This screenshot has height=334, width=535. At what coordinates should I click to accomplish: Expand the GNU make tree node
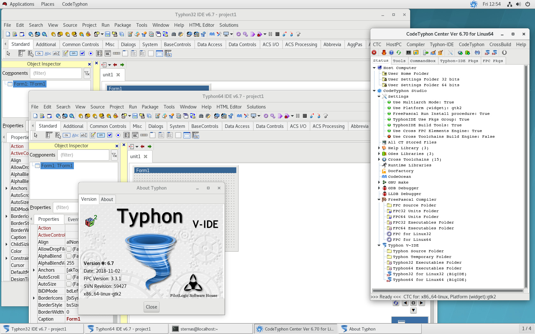pyautogui.click(x=379, y=182)
